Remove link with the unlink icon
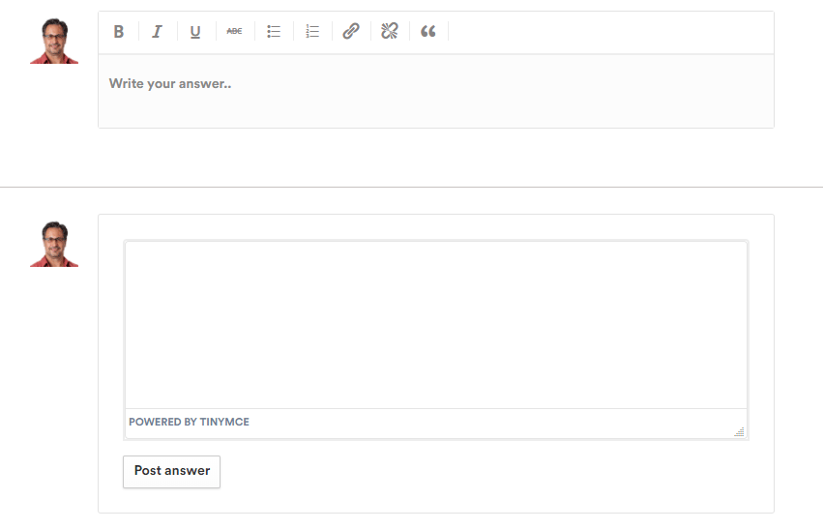Screen dimensions: 824x529 point(390,32)
